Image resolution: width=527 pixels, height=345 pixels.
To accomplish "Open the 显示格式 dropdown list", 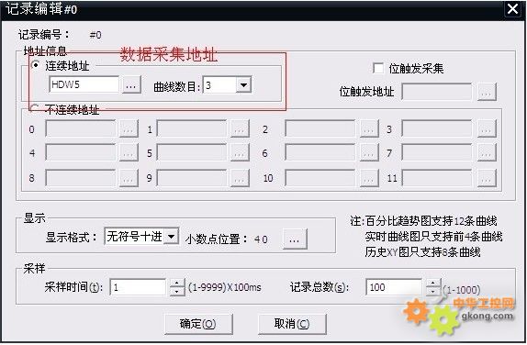I will [171, 237].
